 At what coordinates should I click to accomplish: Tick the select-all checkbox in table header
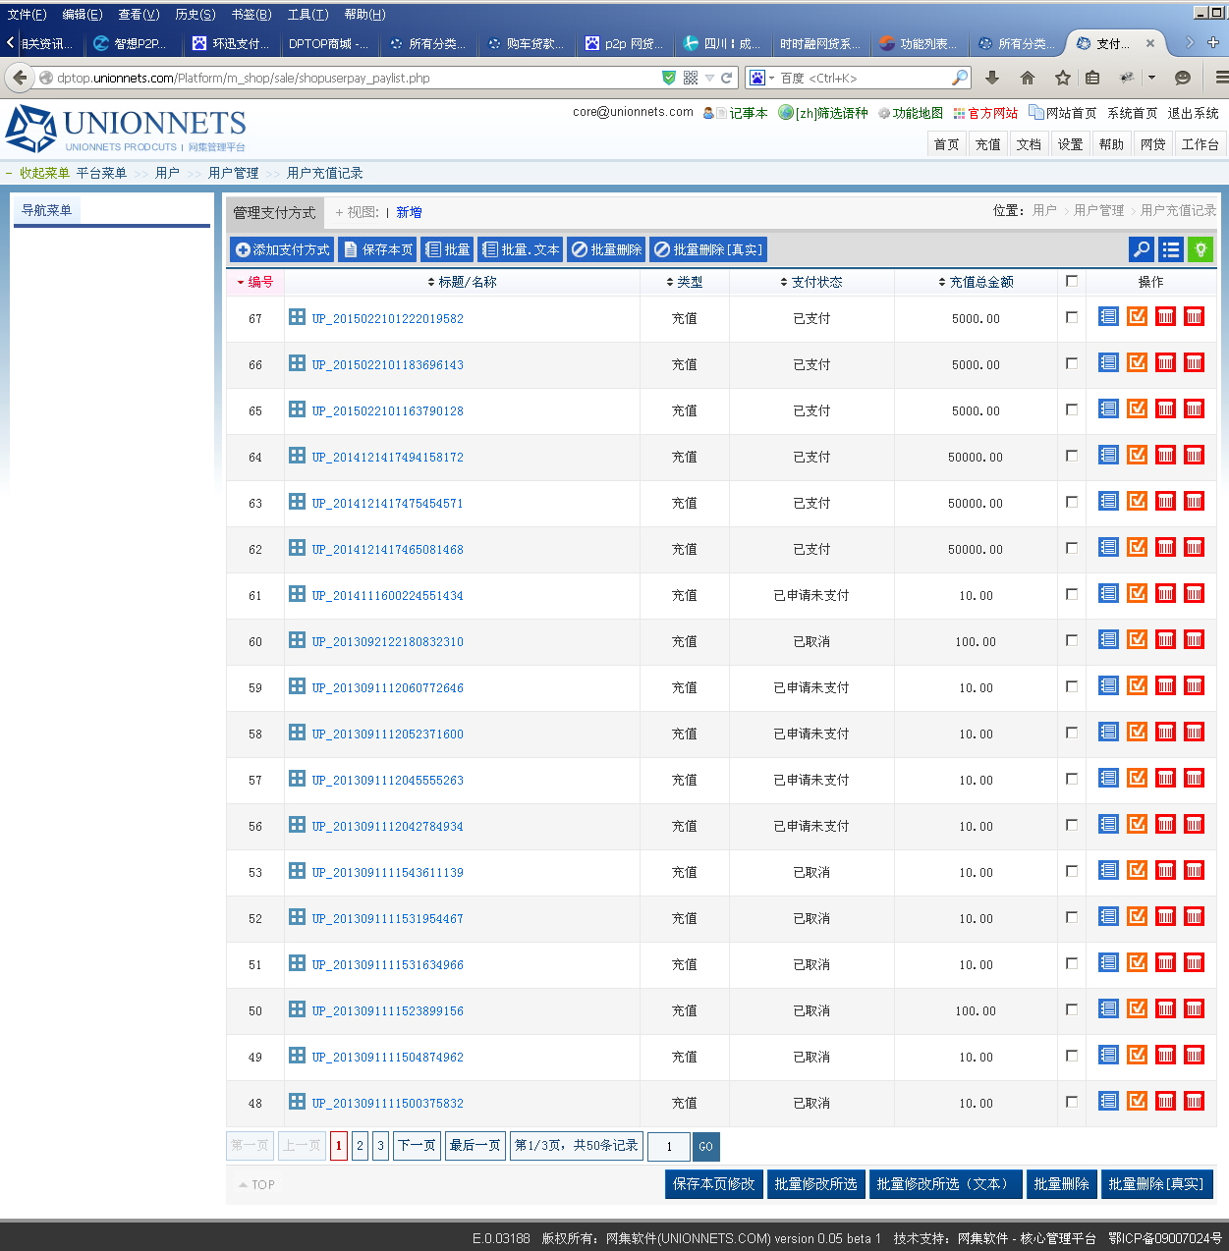[x=1072, y=281]
